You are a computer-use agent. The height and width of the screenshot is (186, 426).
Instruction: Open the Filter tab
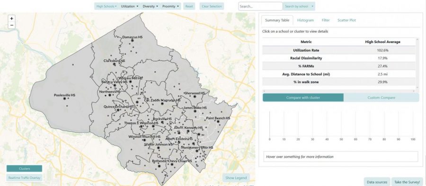[326, 20]
